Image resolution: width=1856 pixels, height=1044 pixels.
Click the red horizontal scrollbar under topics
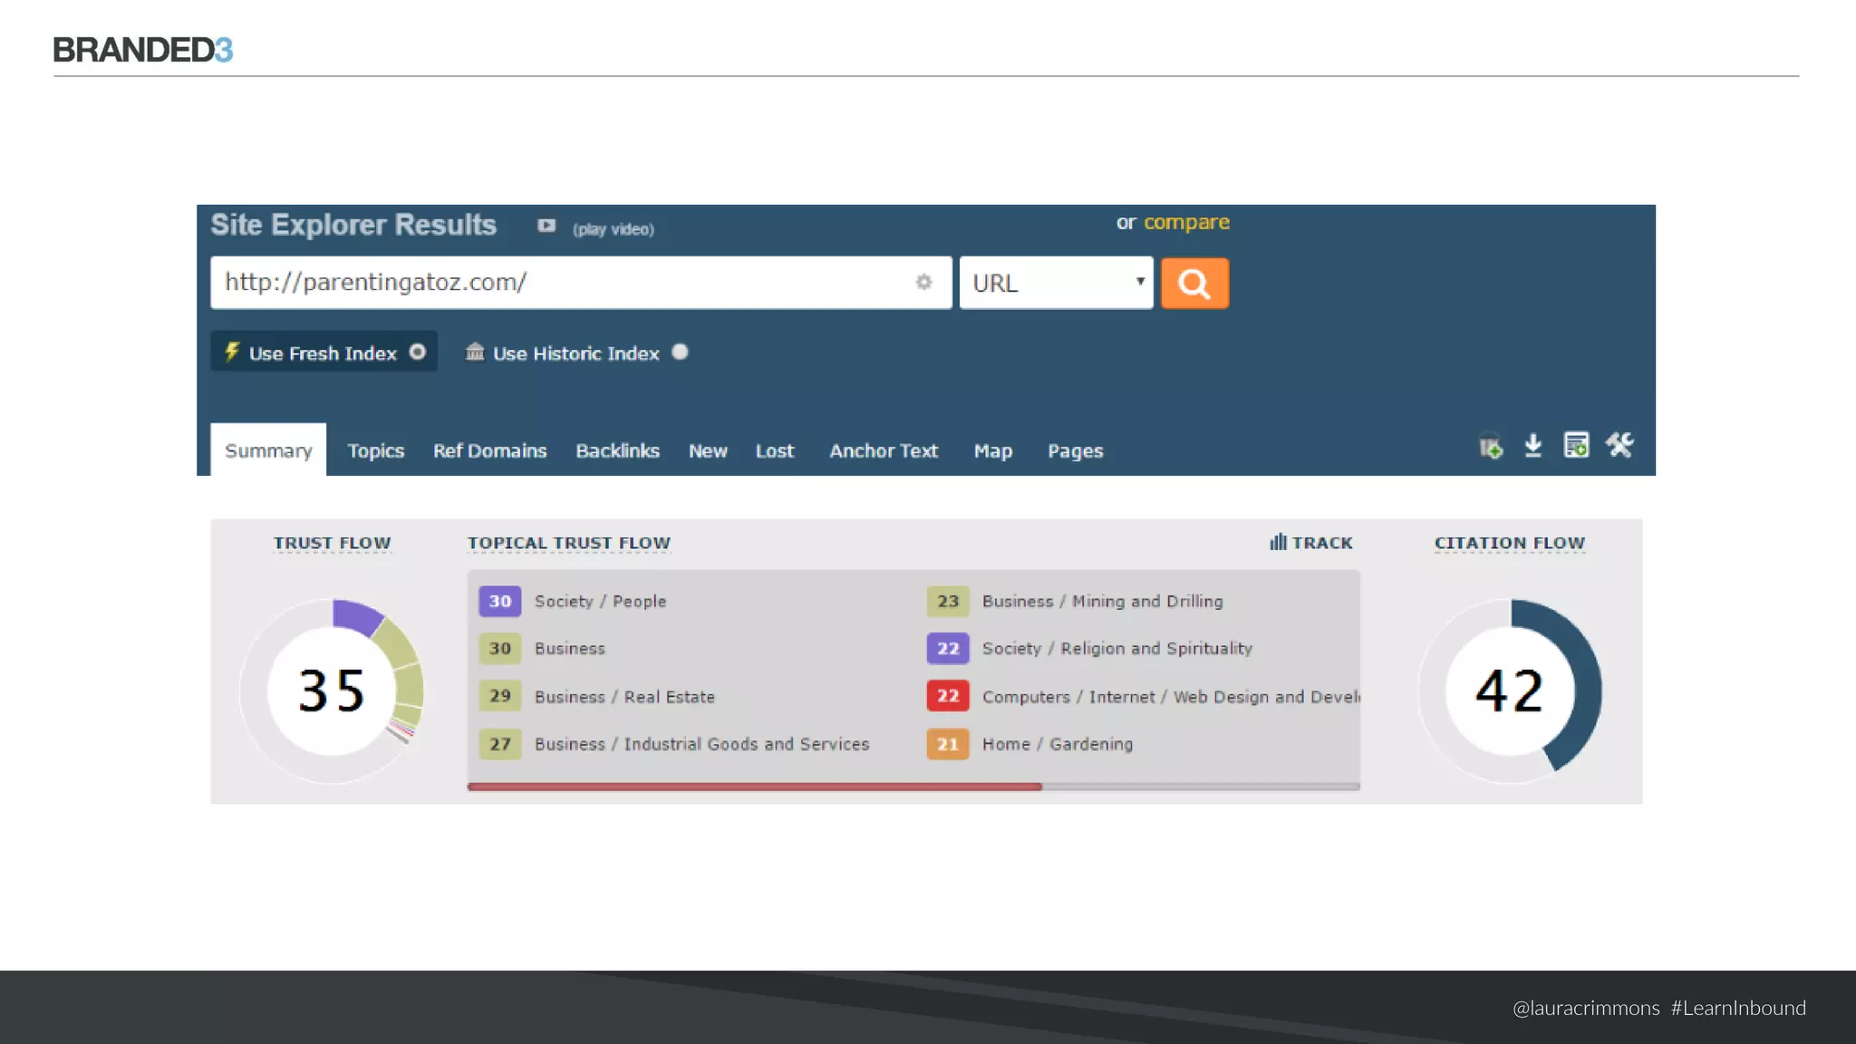coord(754,787)
